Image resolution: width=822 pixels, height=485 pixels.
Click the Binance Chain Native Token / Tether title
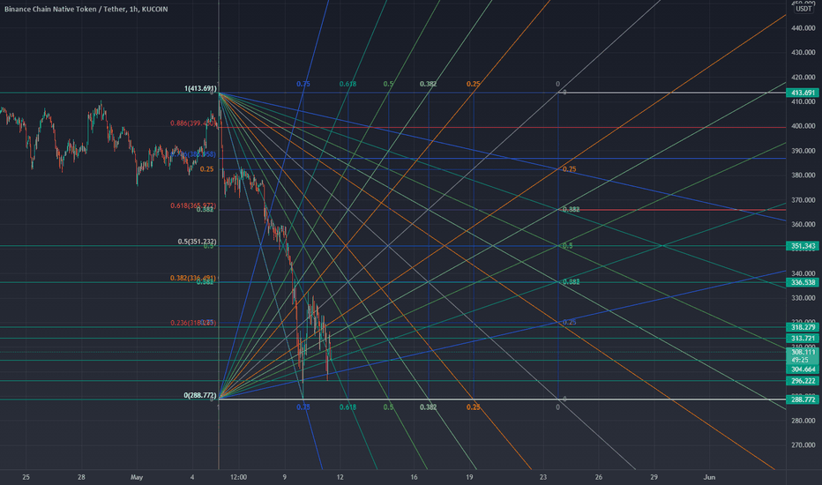point(65,9)
